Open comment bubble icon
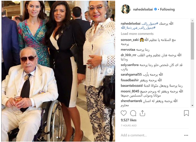The image size is (196, 142). tap(133, 113)
